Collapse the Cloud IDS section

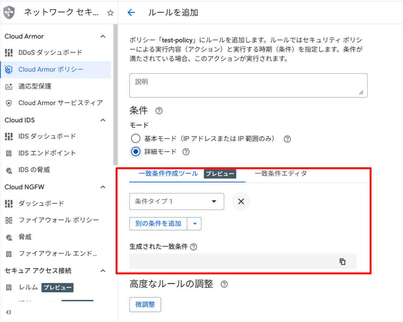102,120
